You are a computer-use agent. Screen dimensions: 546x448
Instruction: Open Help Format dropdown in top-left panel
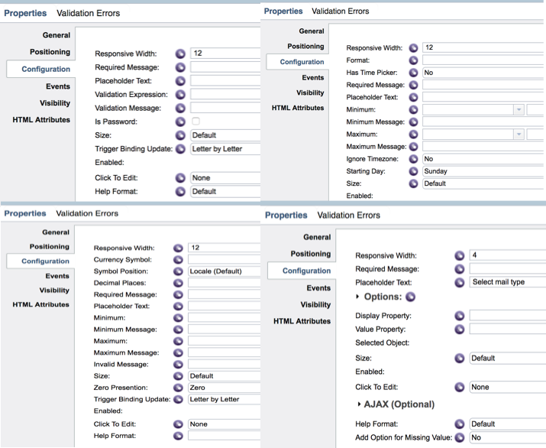[x=225, y=191]
